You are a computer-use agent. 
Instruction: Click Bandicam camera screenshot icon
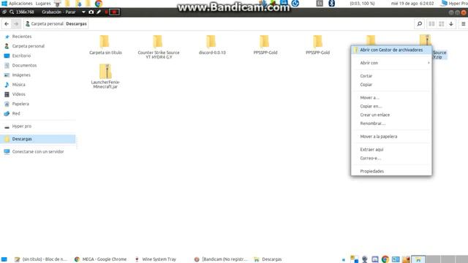pos(91,12)
